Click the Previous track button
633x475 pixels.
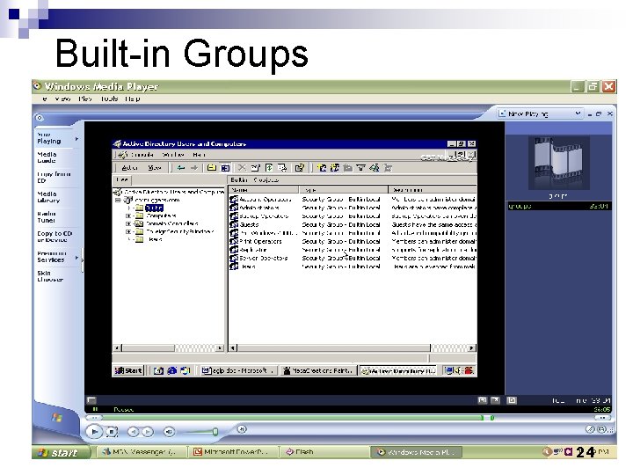tap(133, 432)
